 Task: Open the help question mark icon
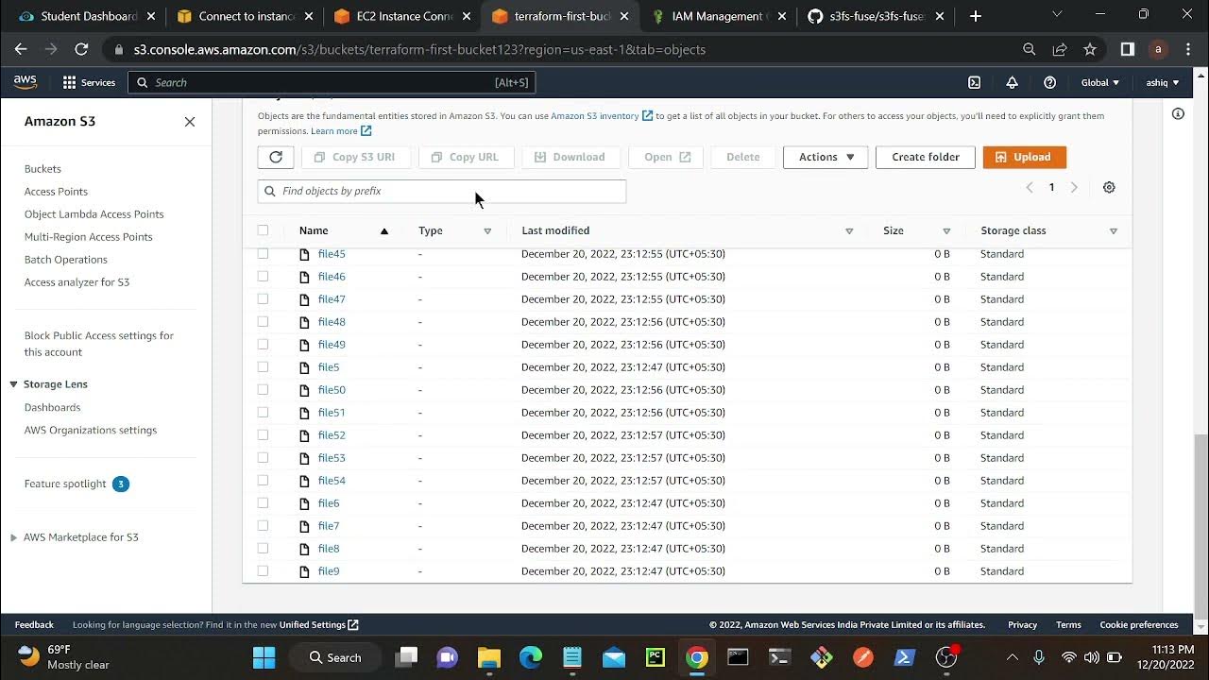pos(1049,82)
